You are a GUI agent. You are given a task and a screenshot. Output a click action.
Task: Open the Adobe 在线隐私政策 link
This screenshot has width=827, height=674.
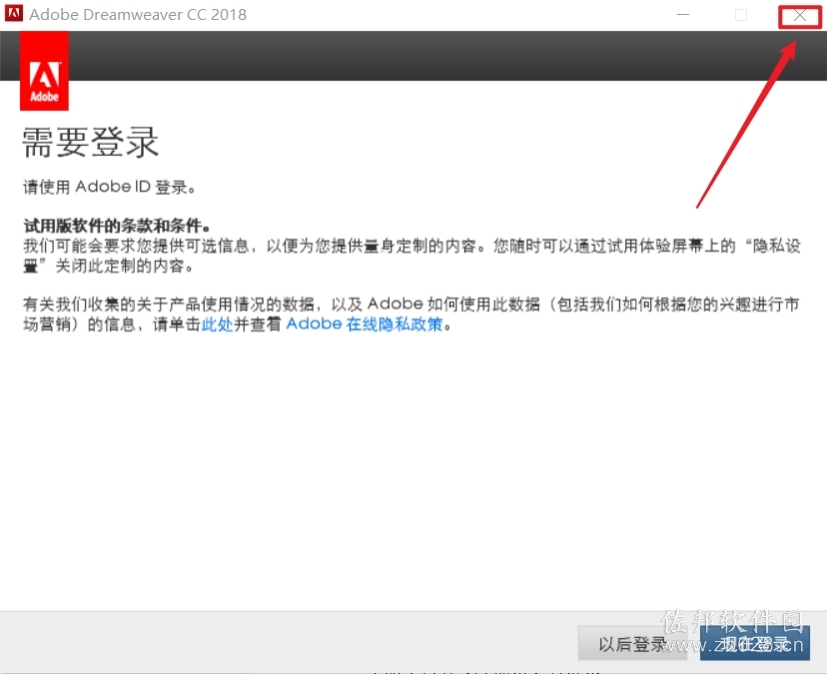[365, 324]
